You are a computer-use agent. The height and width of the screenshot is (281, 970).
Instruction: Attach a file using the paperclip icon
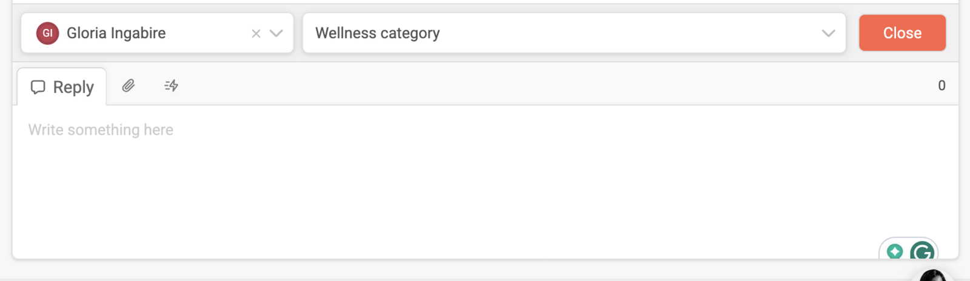pos(128,86)
